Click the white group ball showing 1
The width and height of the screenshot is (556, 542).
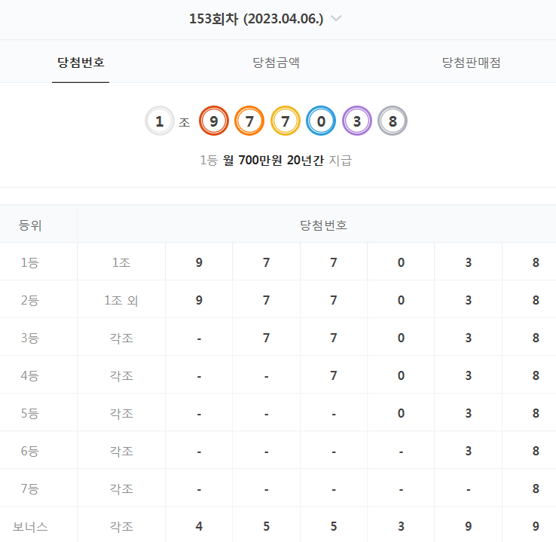pyautogui.click(x=160, y=121)
